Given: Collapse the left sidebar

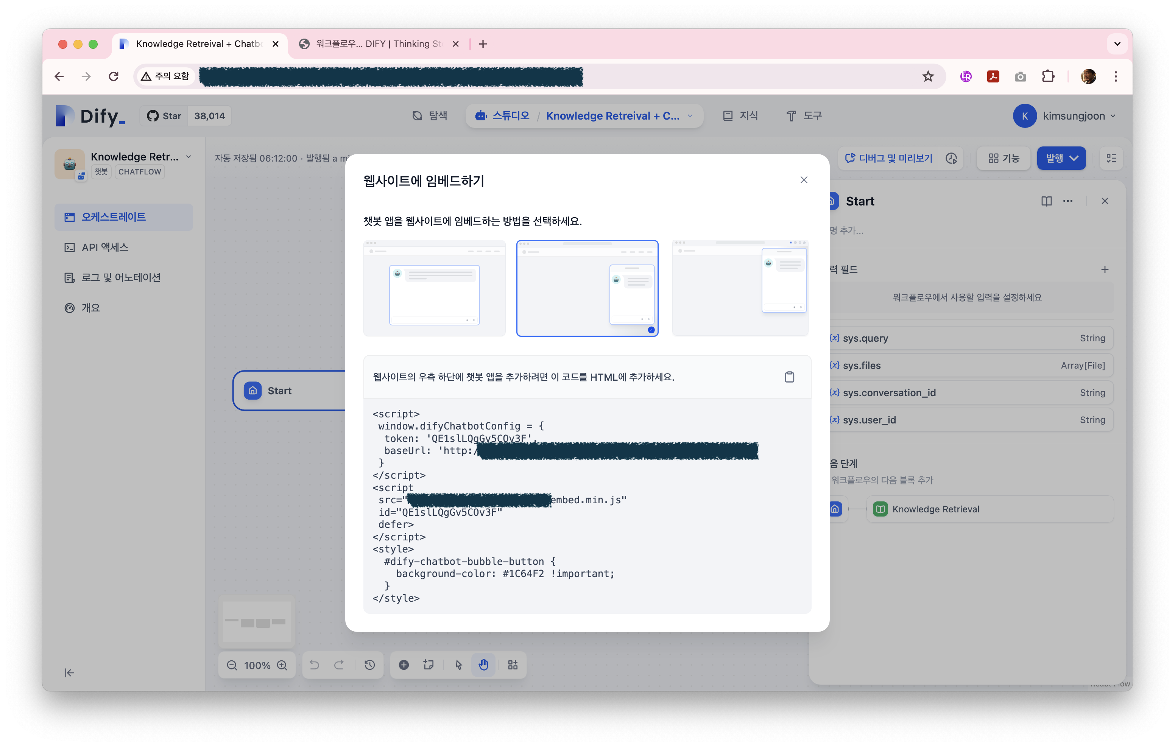Looking at the screenshot, I should pyautogui.click(x=69, y=673).
